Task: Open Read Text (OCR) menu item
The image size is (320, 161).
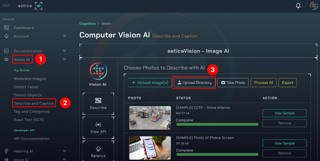Action: click(29, 120)
